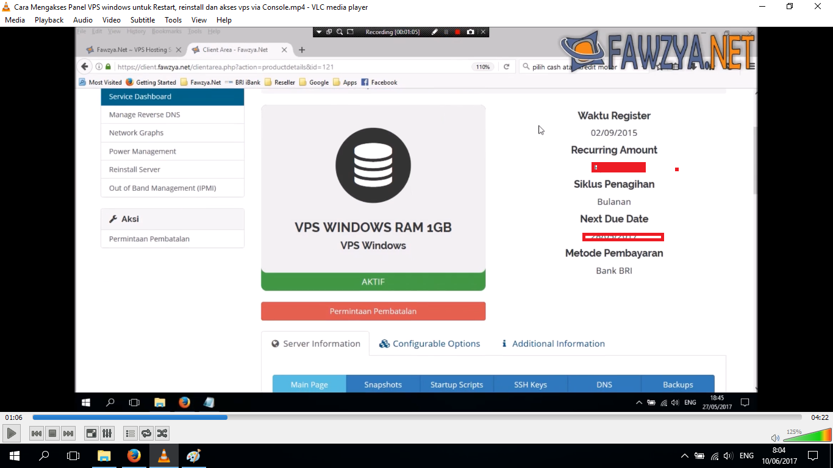Skip to previous media in VLC
This screenshot has height=468, width=833.
(x=37, y=433)
